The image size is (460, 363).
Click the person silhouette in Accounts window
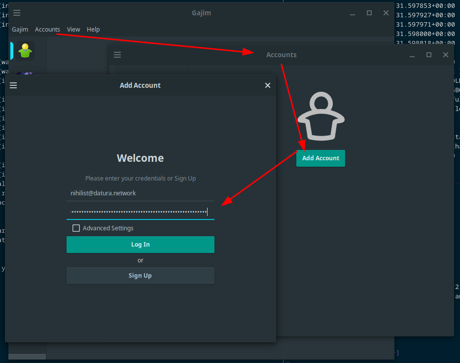[321, 116]
